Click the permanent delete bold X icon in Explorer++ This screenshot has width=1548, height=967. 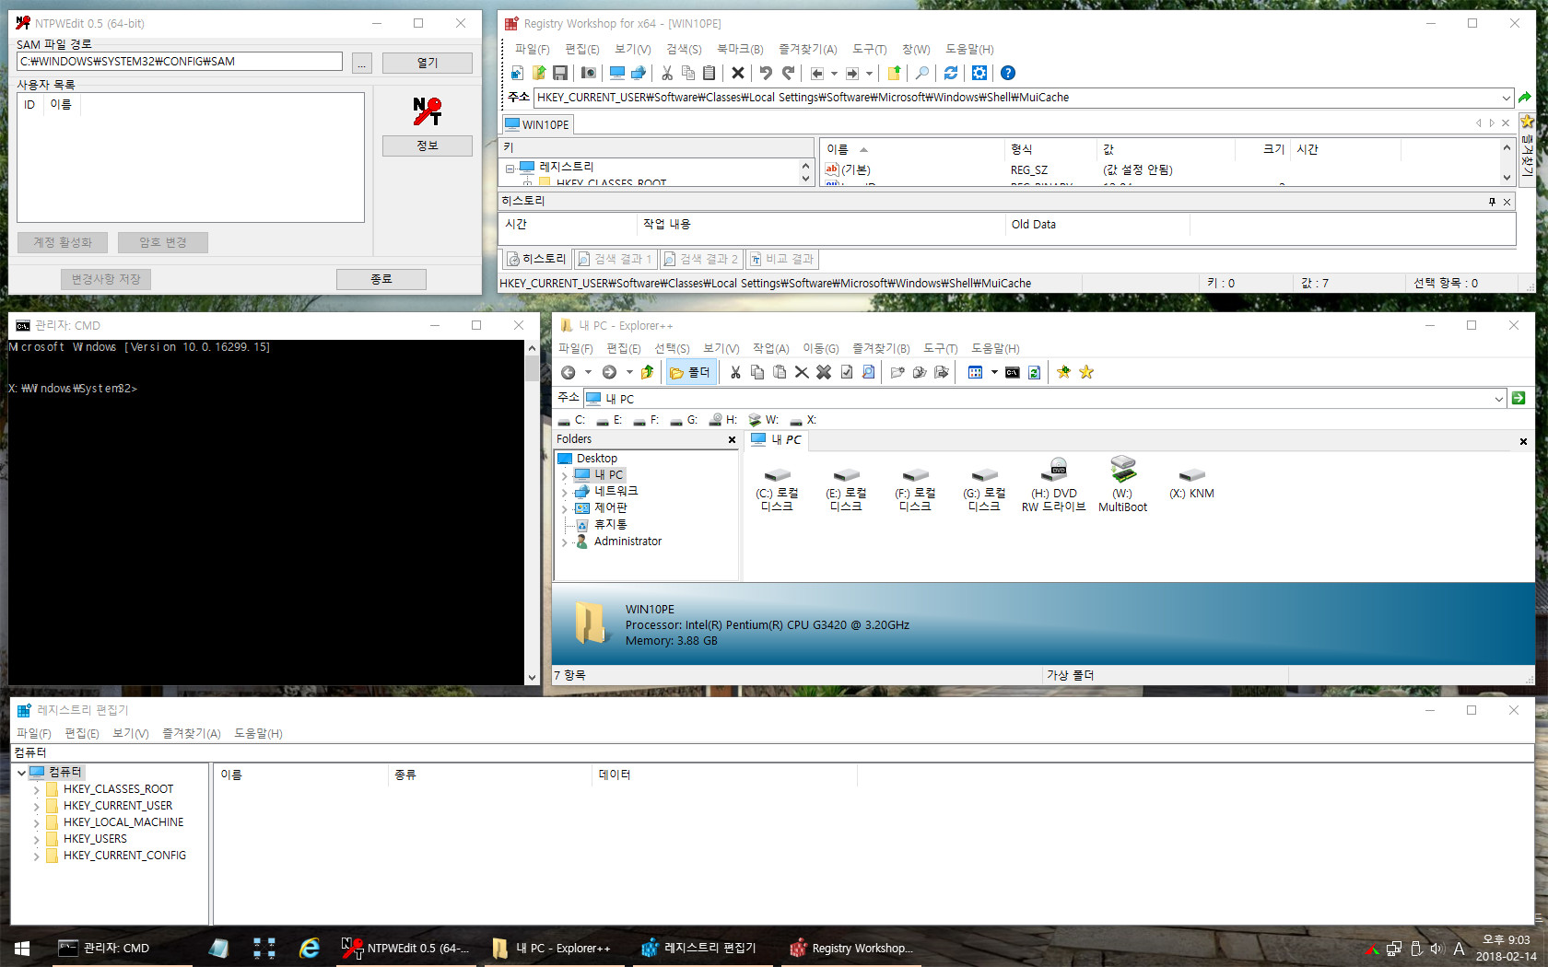coord(824,372)
